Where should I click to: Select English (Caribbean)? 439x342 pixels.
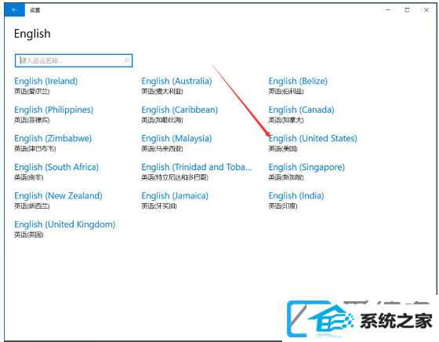tap(180, 114)
